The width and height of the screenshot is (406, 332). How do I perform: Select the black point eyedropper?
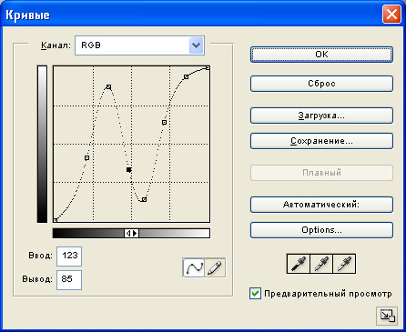coord(299,264)
